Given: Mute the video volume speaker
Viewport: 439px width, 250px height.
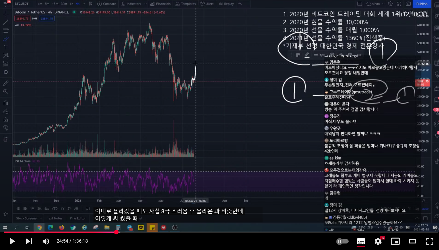Looking at the screenshot, I should pos(46,241).
